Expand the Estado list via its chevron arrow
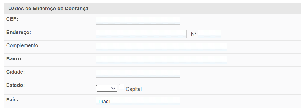The width and height of the screenshot is (301, 111). (x=113, y=88)
